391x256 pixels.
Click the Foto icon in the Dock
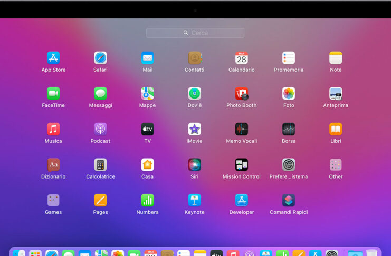(118, 253)
